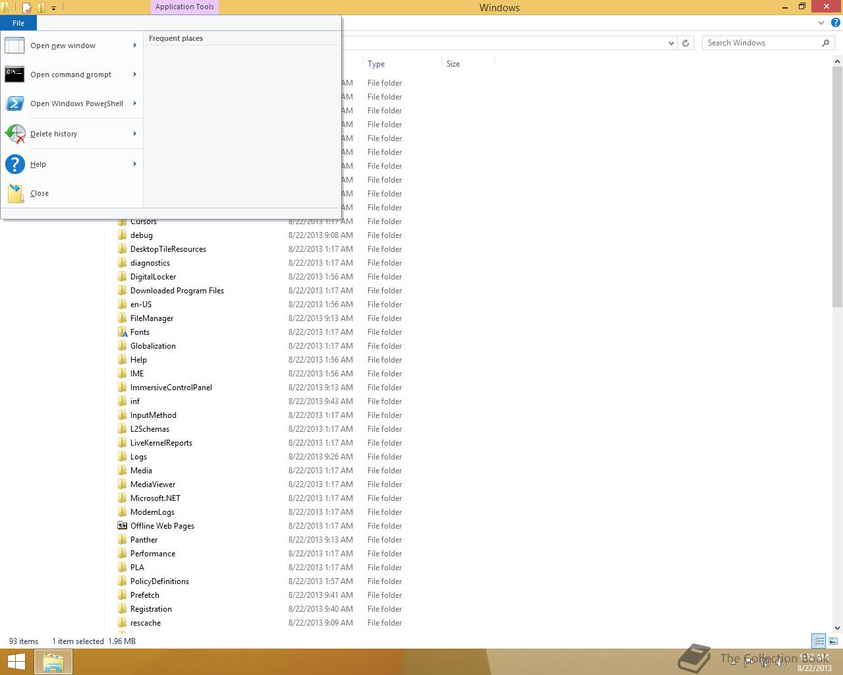The width and height of the screenshot is (843, 675).
Task: Click the File Explorer taskbar icon
Action: tap(53, 662)
